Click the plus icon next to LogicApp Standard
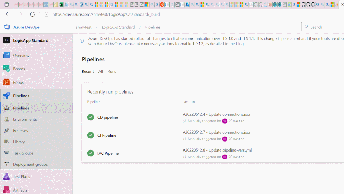 tap(66, 40)
